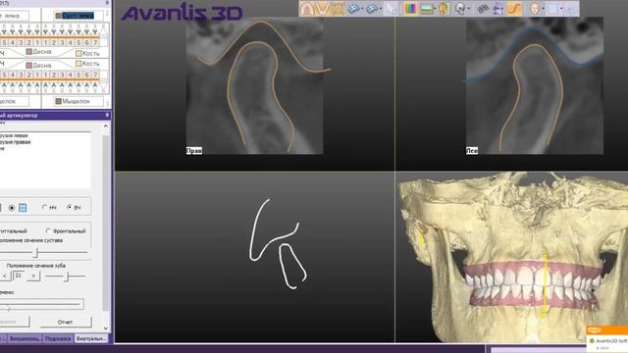Click the first blue implant toolbar icon

click(x=353, y=9)
